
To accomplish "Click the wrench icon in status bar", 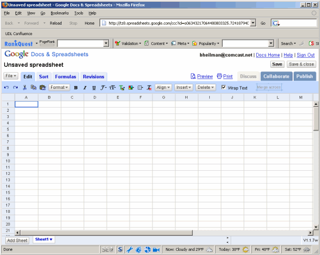I will [x=130, y=249].
